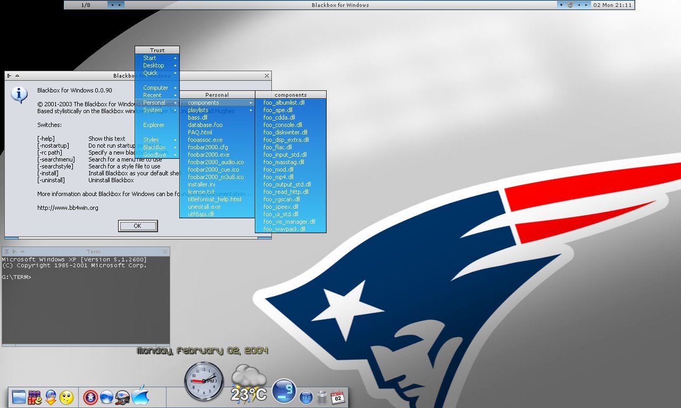
Task: Select foo_console.dll in components menu
Action: point(290,125)
